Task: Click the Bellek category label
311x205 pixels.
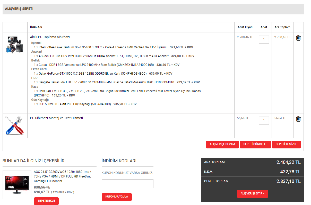Action: pyautogui.click(x=36, y=60)
